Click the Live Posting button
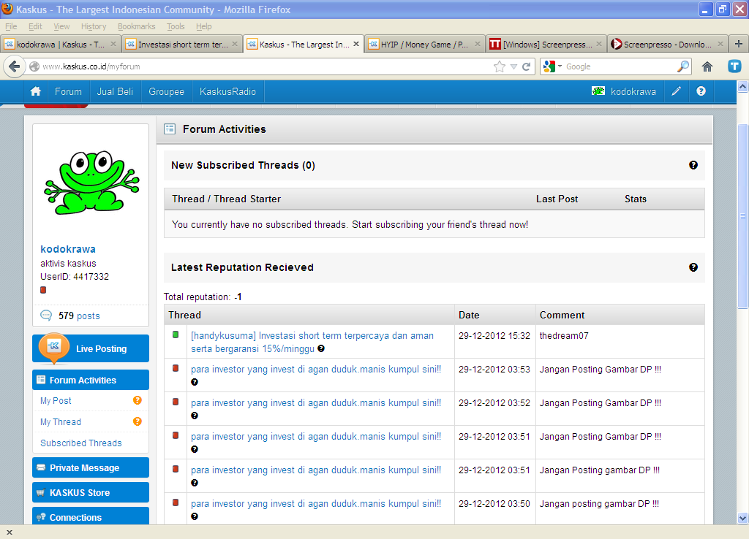Image resolution: width=749 pixels, height=539 pixels. (x=91, y=348)
